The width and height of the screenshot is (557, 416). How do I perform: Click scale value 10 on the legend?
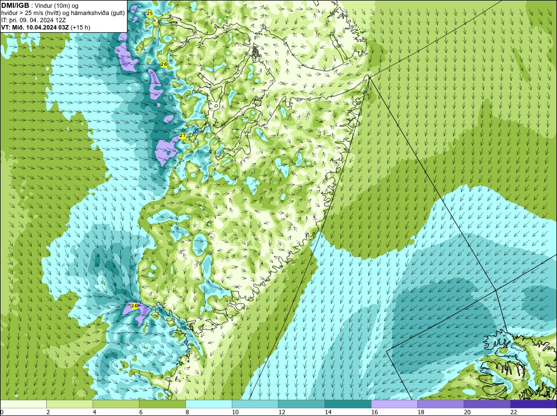click(x=235, y=412)
